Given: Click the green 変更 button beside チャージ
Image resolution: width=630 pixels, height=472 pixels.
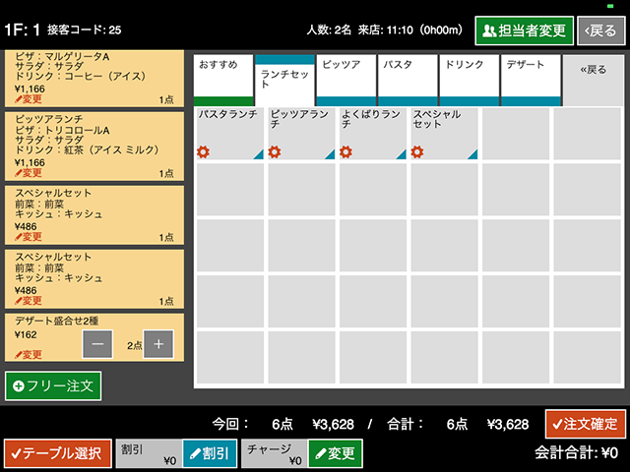Looking at the screenshot, I should click(335, 453).
